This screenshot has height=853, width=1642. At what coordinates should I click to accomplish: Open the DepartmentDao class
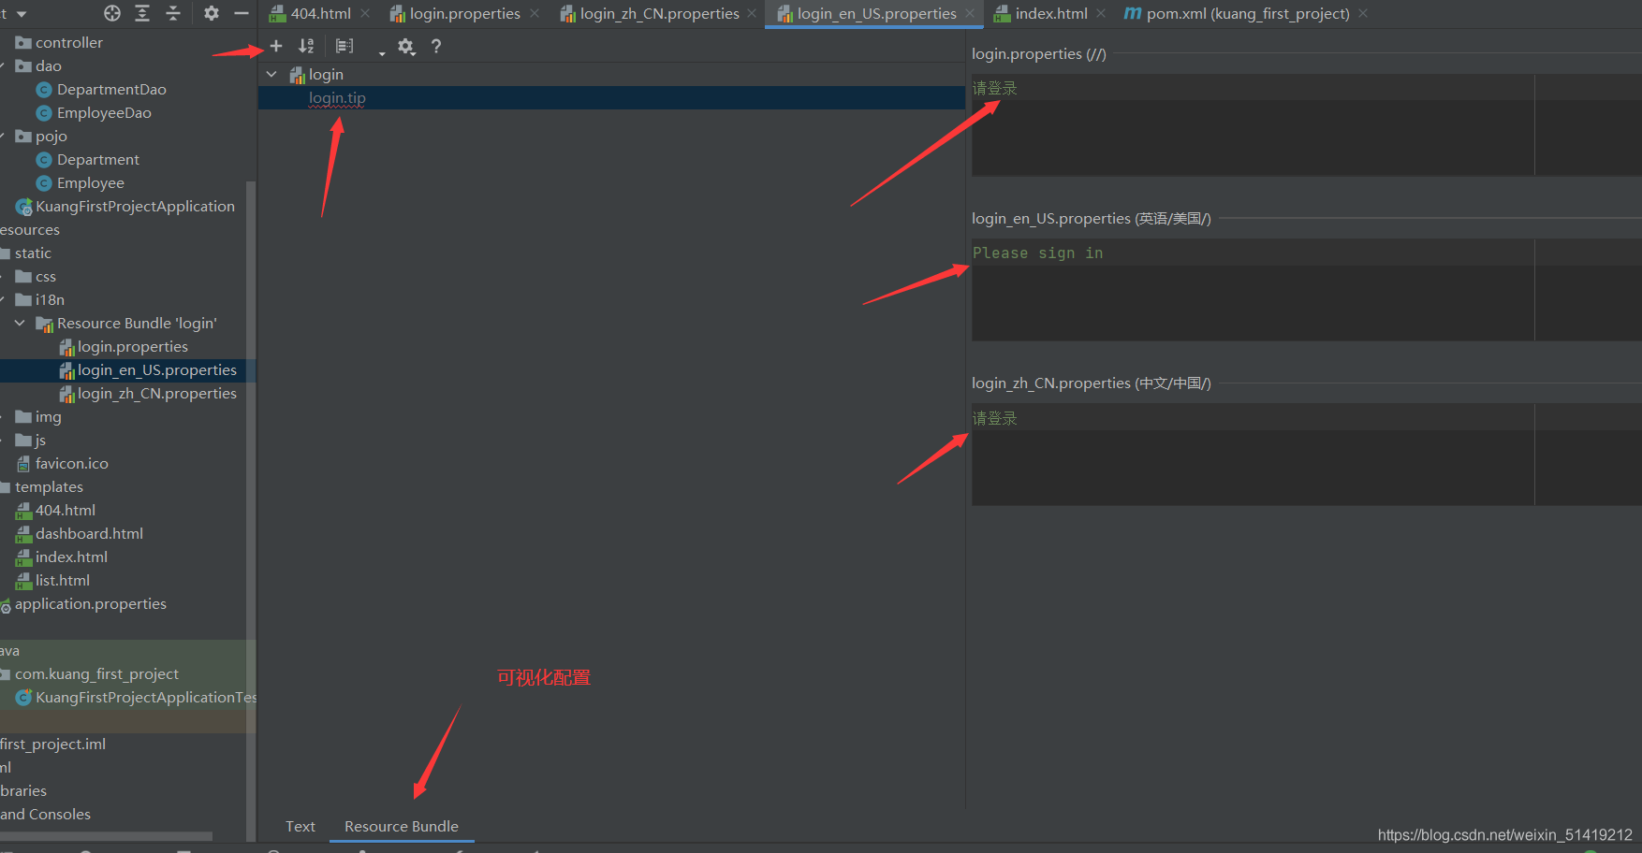pos(111,89)
